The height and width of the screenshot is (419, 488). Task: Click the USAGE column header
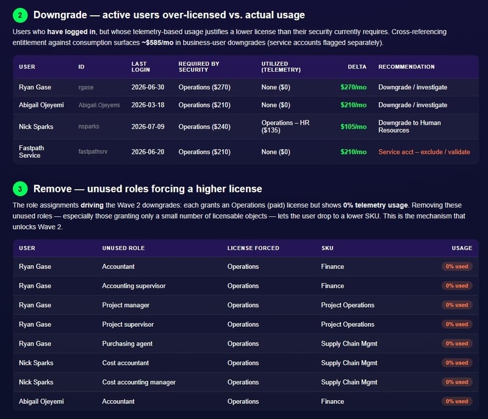(462, 248)
